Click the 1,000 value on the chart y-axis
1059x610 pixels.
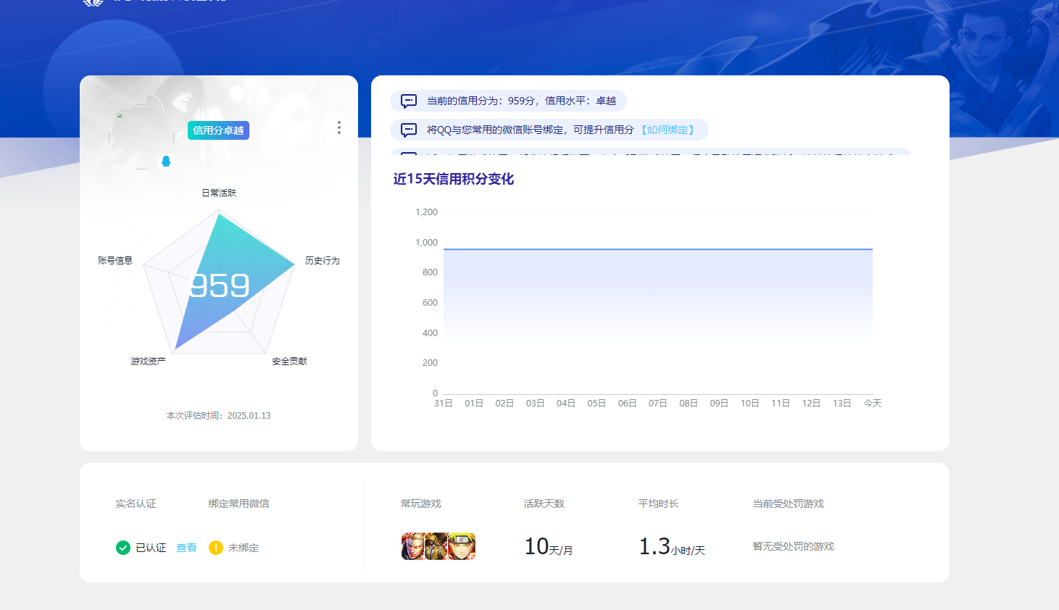tap(426, 243)
